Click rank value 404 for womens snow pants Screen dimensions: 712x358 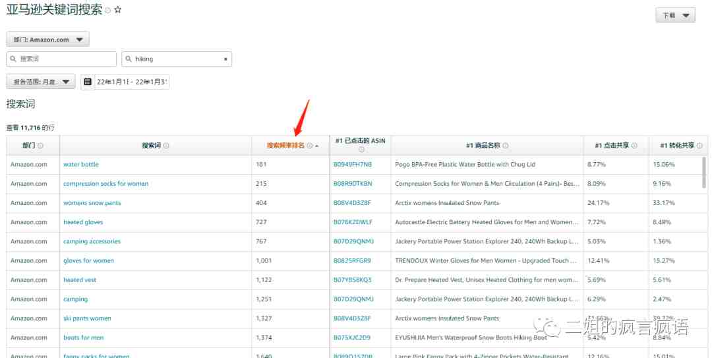pos(261,203)
